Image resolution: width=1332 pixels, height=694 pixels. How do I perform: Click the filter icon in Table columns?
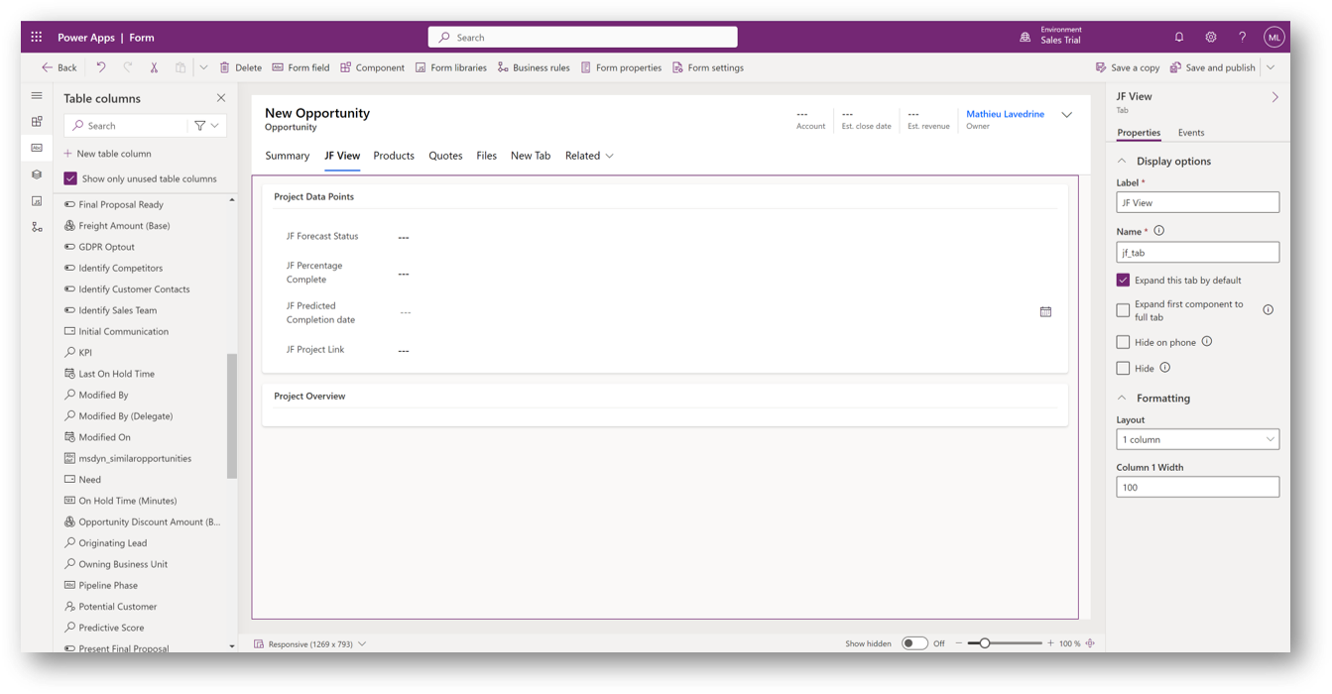(x=200, y=126)
